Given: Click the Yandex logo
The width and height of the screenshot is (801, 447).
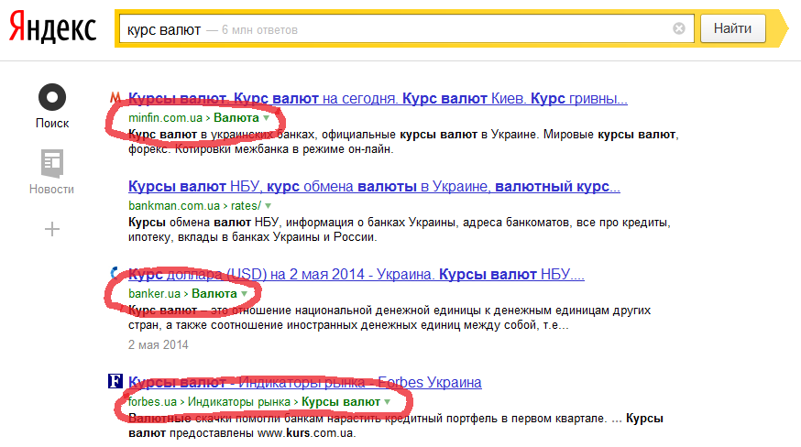Looking at the screenshot, I should click(52, 29).
